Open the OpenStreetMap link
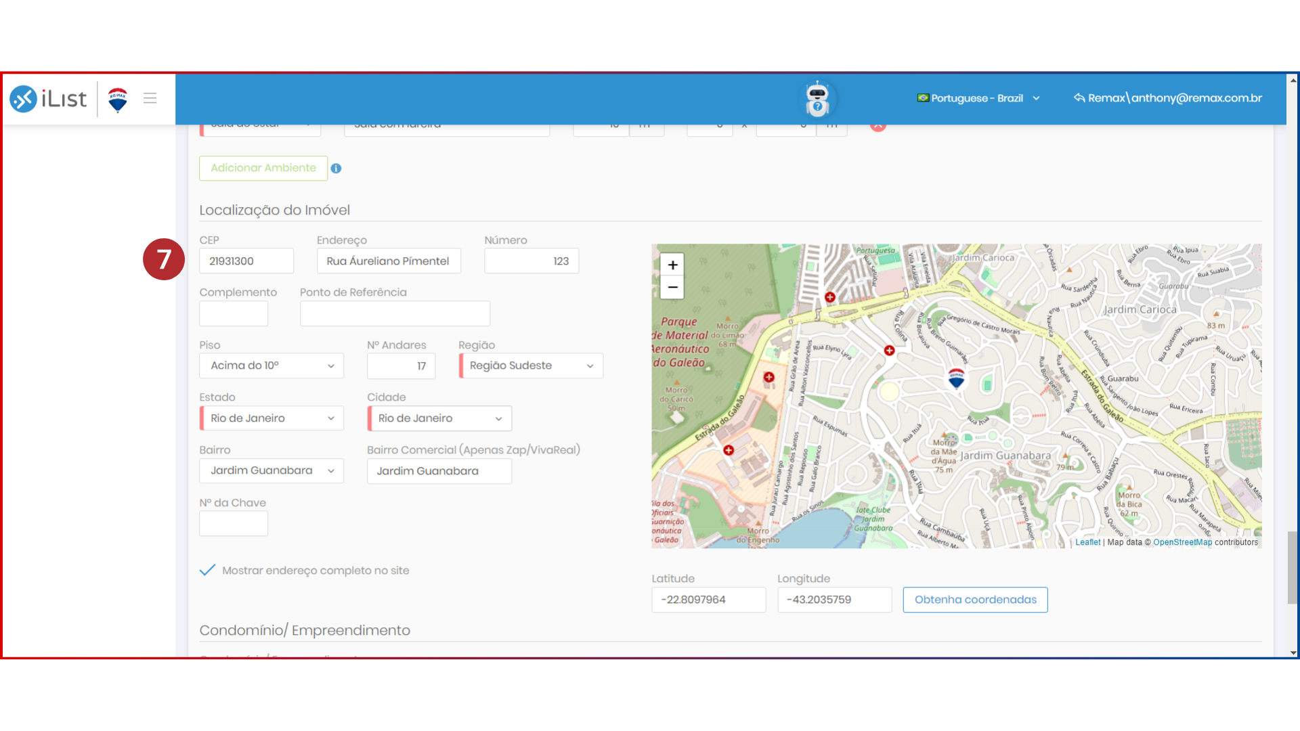1300x731 pixels. click(x=1182, y=542)
